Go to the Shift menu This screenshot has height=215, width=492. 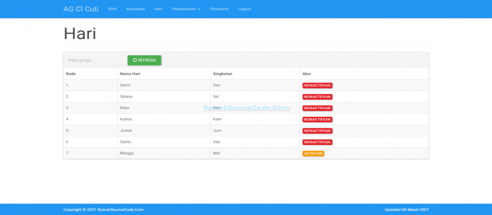(x=112, y=9)
